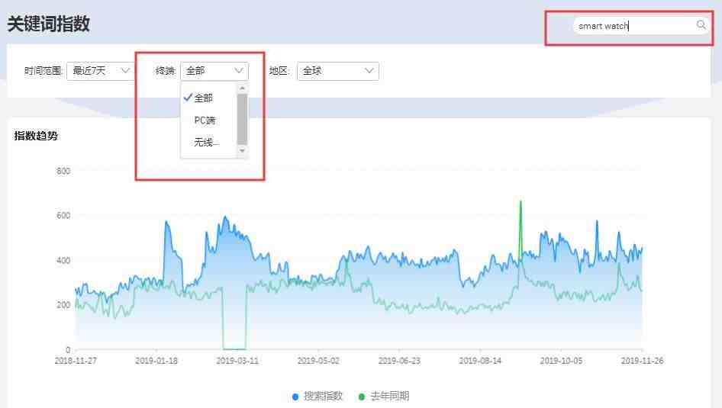Click the 关键词指数 page heading
This screenshot has height=408, width=722.
click(x=49, y=24)
